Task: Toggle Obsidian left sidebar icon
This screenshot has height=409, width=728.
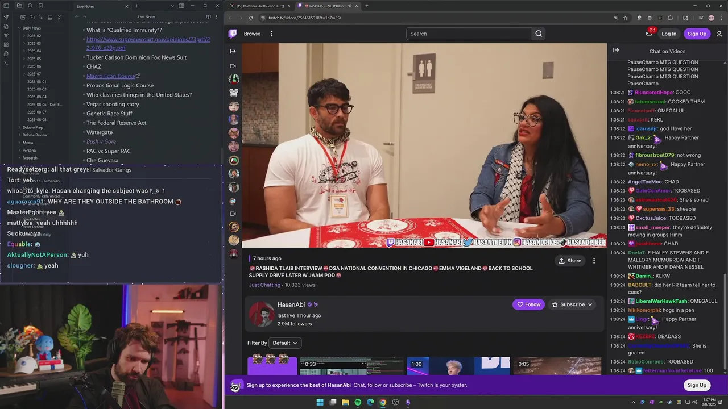Action: [x=6, y=6]
